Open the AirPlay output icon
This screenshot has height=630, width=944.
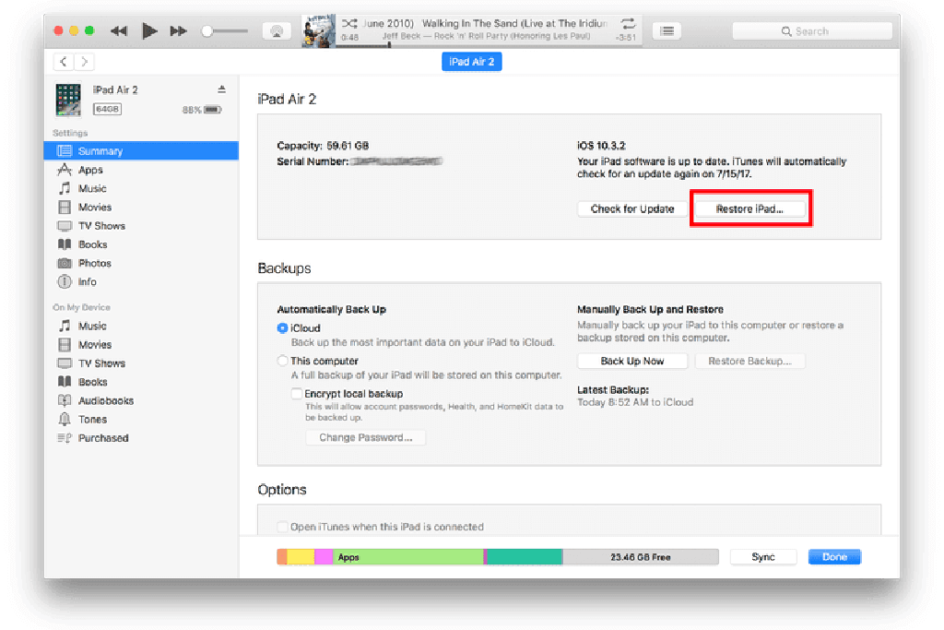point(276,31)
